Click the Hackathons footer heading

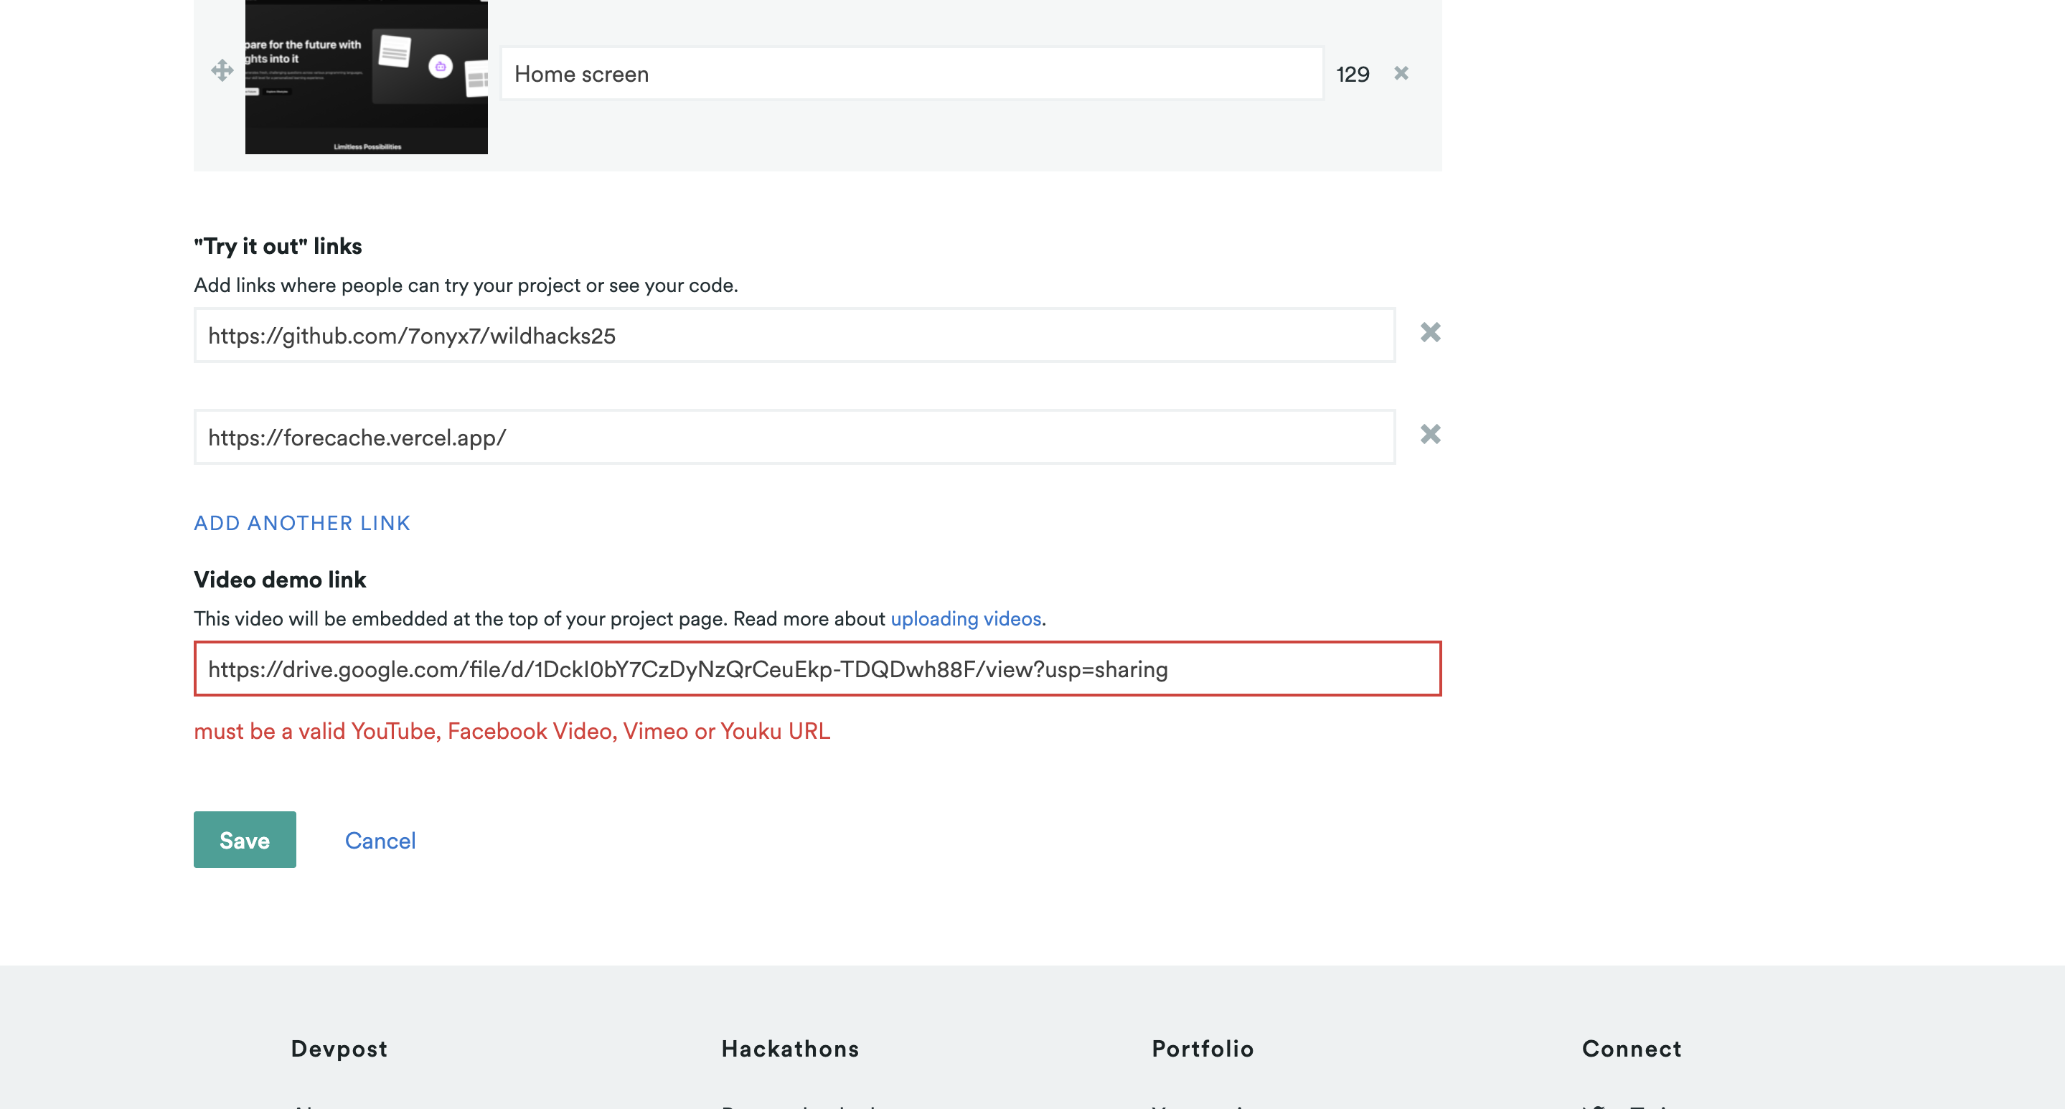789,1048
